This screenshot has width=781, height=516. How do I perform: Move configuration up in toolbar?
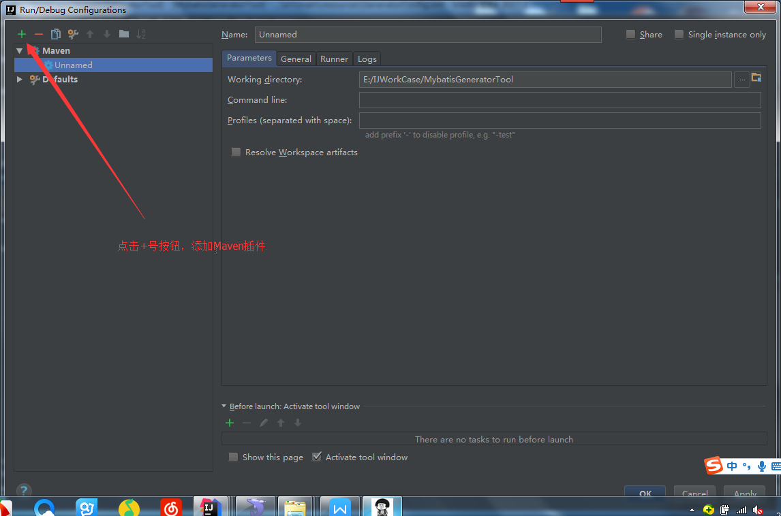pyautogui.click(x=90, y=34)
